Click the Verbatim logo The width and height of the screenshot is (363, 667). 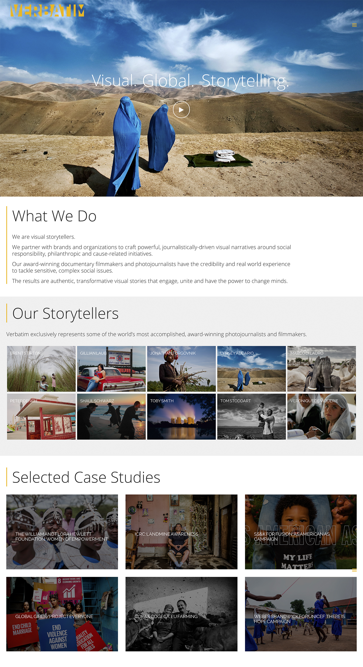click(x=47, y=11)
